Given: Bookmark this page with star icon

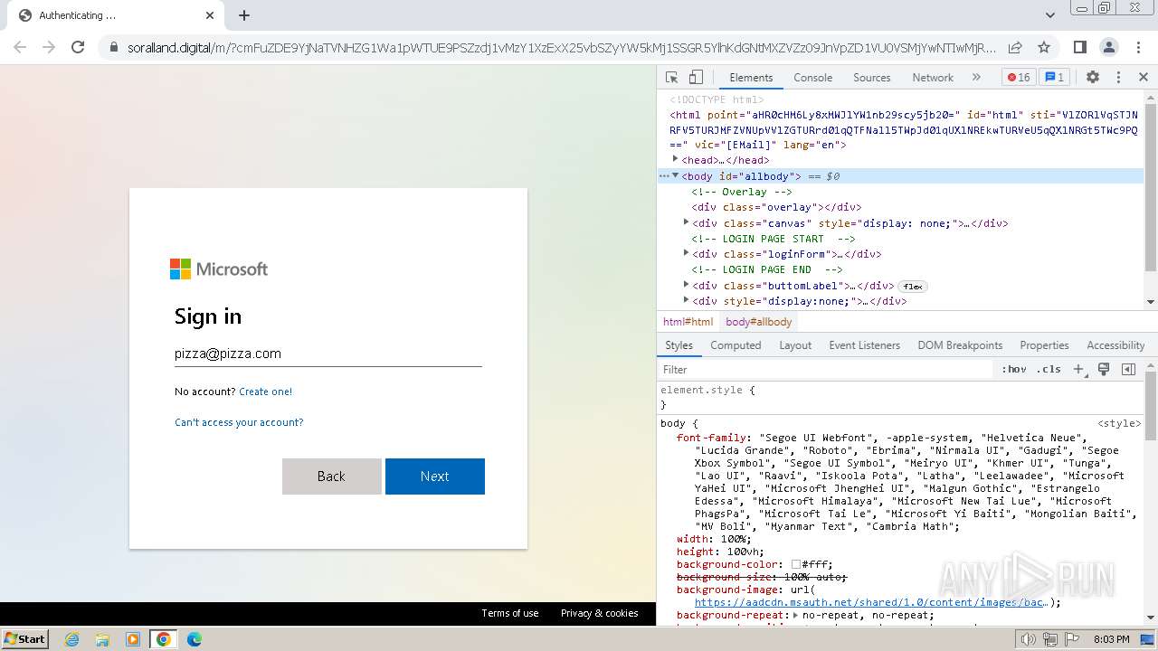Looking at the screenshot, I should point(1043,47).
